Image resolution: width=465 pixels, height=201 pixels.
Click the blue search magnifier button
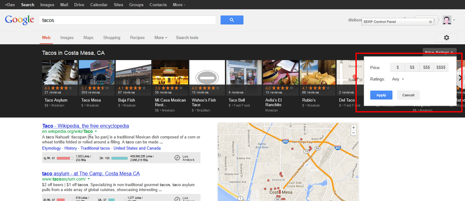(232, 20)
